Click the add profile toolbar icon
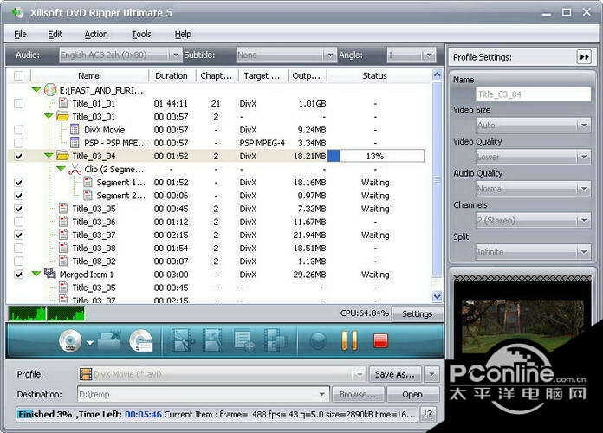This screenshot has width=603, height=433. point(244,341)
